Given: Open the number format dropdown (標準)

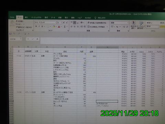Looking at the screenshot, I should tap(127, 23).
